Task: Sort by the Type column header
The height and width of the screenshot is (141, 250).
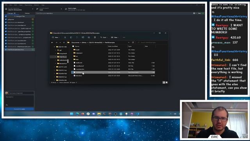Action: point(130,46)
